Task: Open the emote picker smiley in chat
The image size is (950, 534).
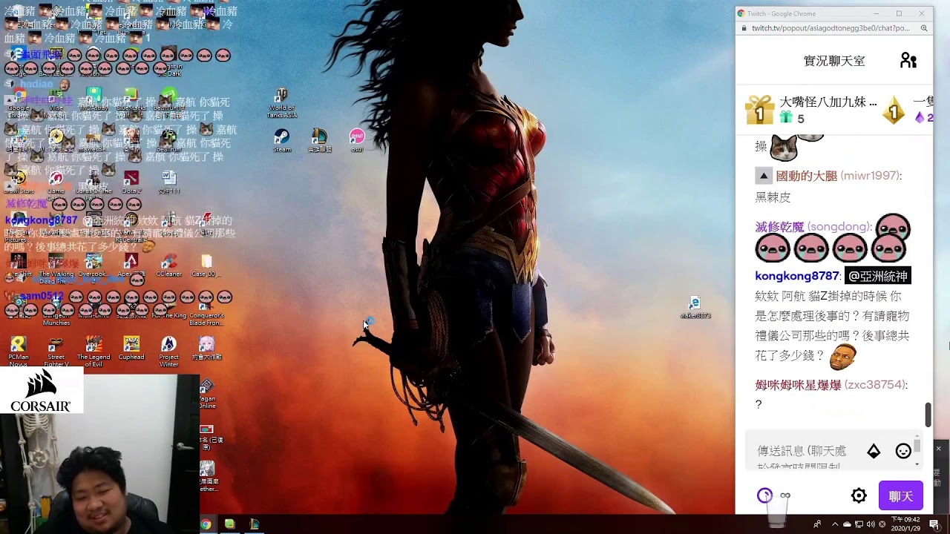Action: click(x=903, y=451)
